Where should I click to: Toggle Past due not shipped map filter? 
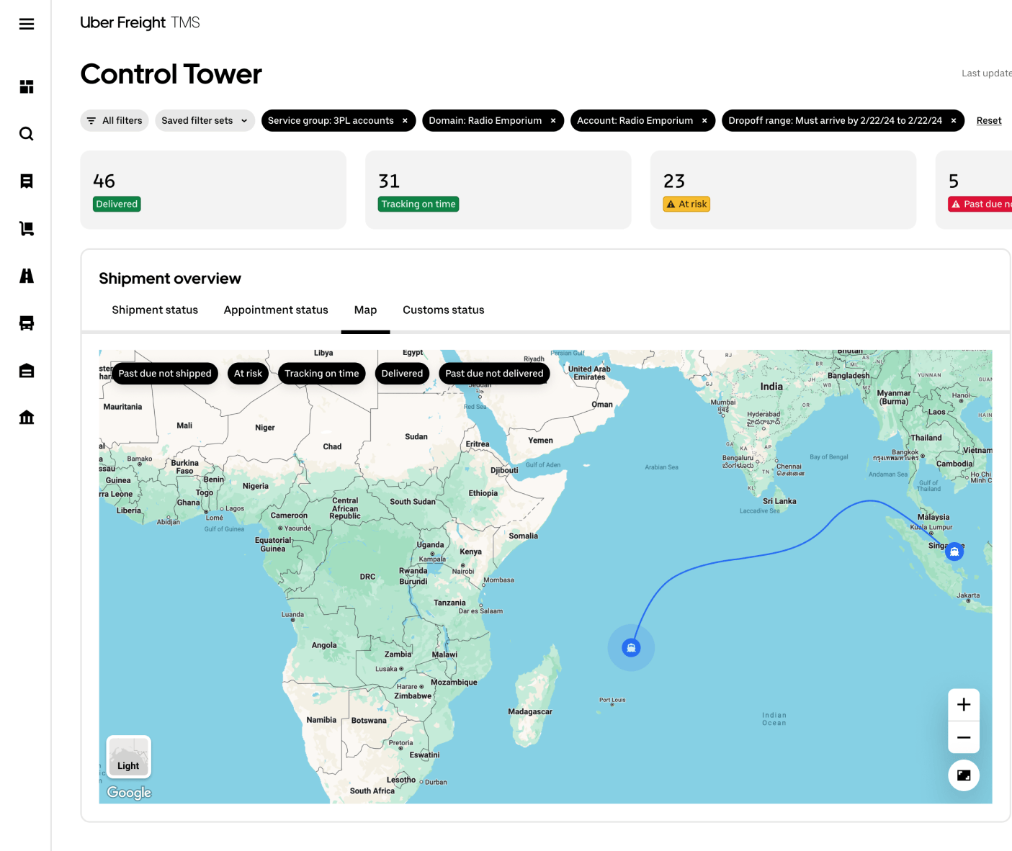[165, 374]
